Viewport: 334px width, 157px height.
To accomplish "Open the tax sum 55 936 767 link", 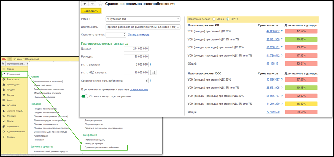I will (273, 96).
